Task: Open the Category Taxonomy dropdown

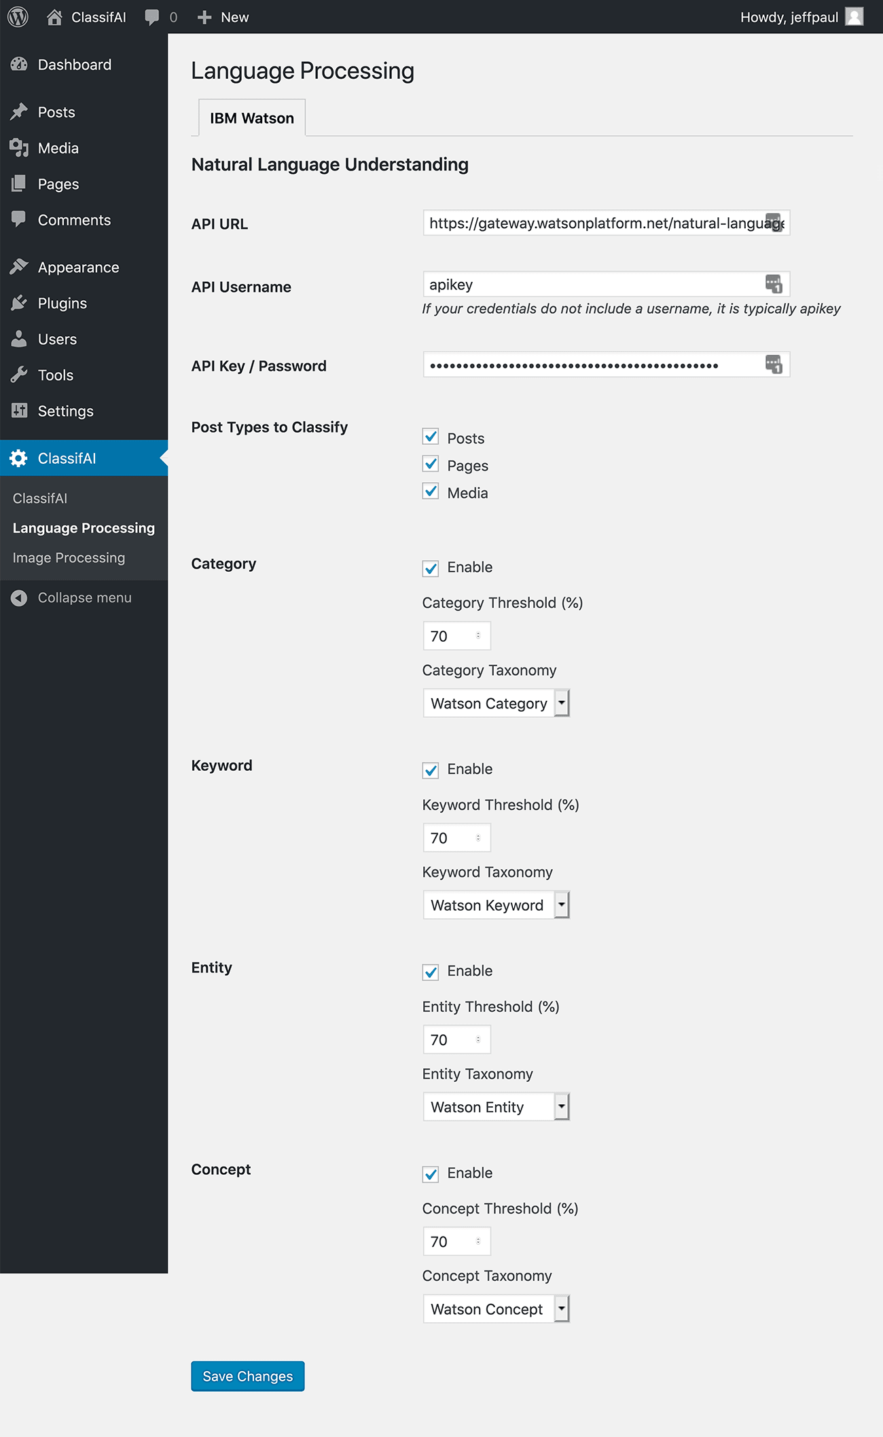Action: point(496,703)
